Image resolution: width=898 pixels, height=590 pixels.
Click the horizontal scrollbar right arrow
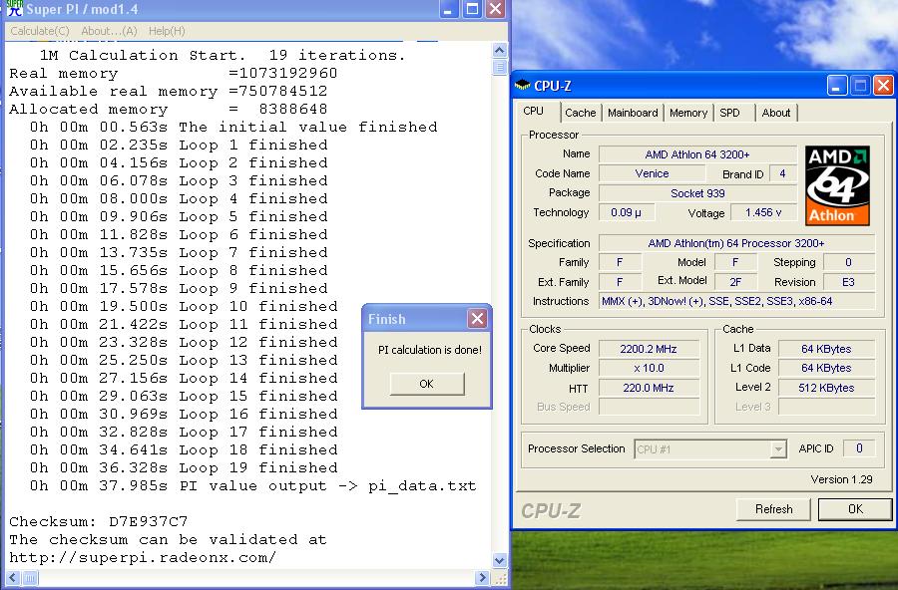[x=482, y=577]
